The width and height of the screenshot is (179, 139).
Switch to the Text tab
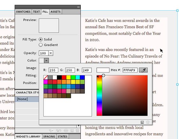tap(36, 12)
